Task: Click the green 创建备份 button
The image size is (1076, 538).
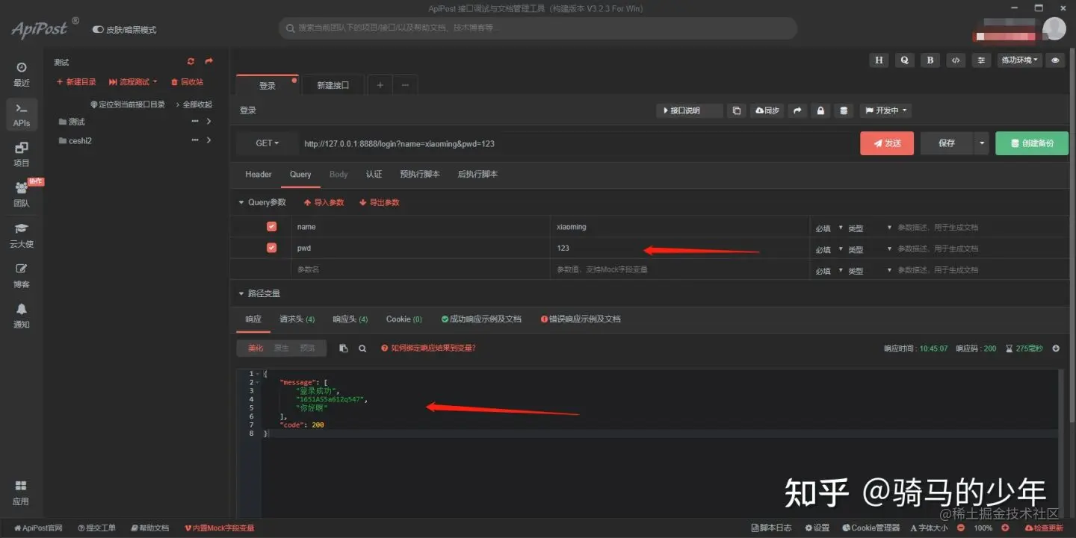Action: pos(1032,143)
